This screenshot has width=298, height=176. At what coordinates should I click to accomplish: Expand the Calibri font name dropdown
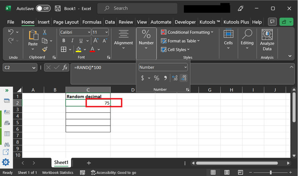(x=88, y=32)
